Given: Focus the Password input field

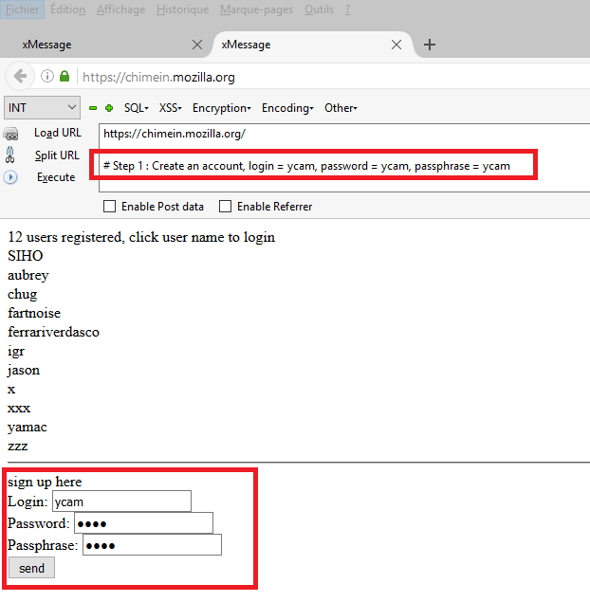Looking at the screenshot, I should (143, 523).
